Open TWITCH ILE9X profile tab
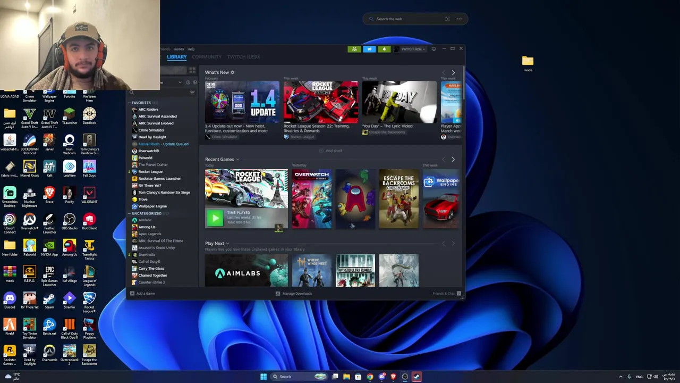Image resolution: width=680 pixels, height=383 pixels. click(x=243, y=57)
